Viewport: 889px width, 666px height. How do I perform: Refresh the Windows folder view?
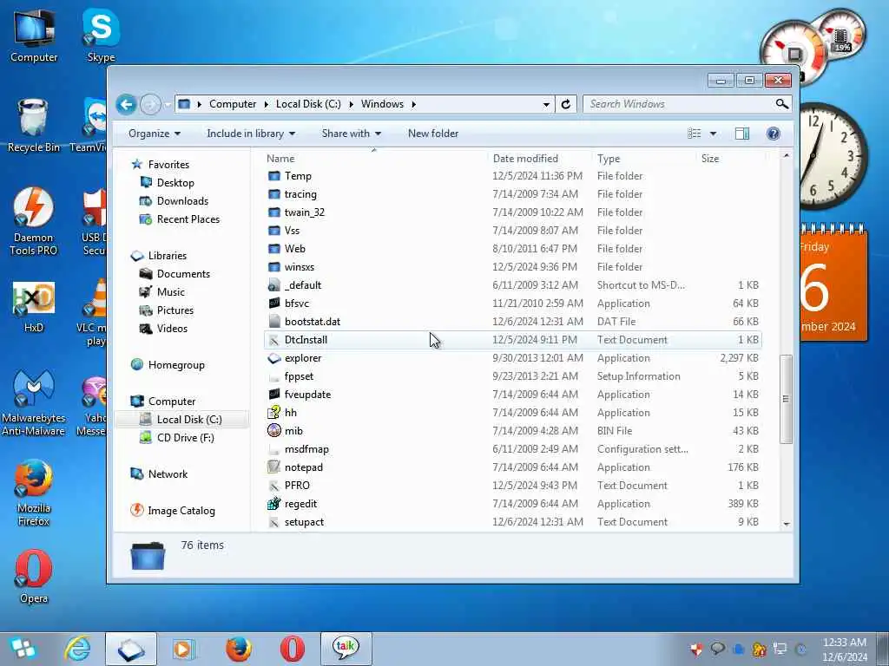click(x=565, y=104)
